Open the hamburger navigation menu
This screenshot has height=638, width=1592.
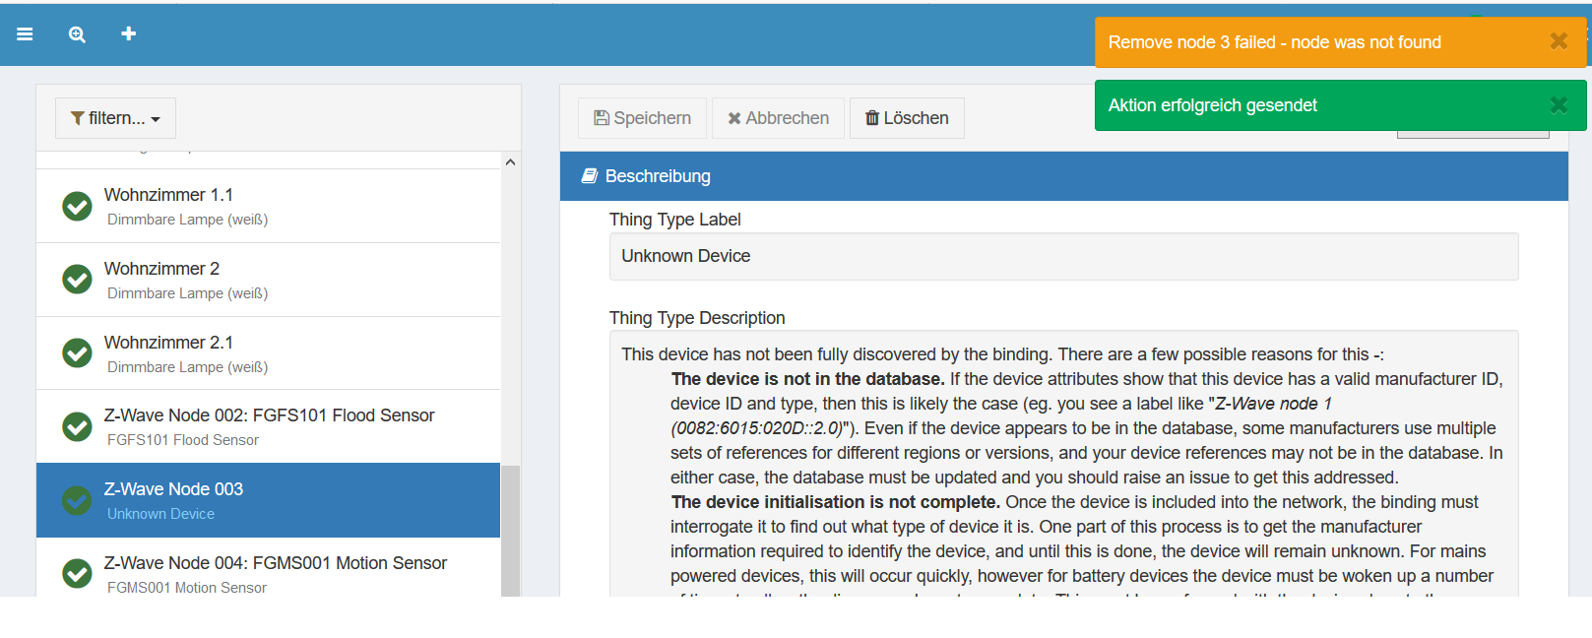click(x=26, y=34)
